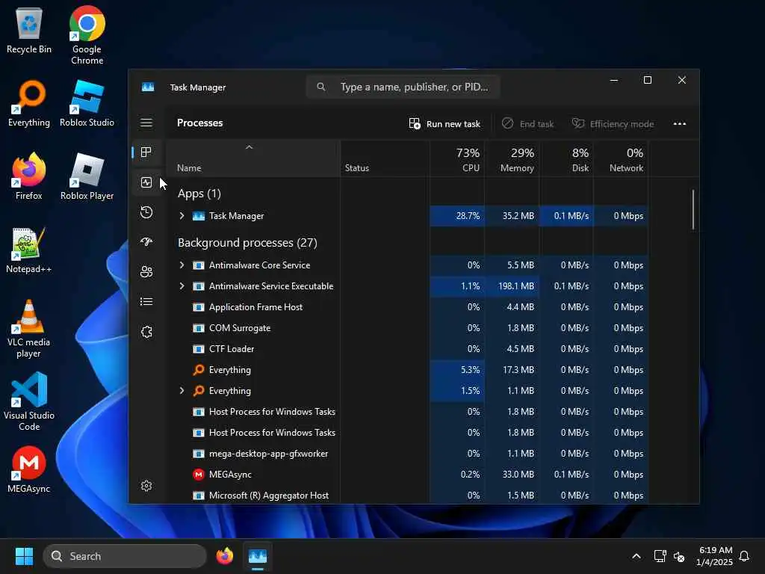This screenshot has height=574, width=765.
Task: Show hidden system tray icons chevron
Action: click(637, 556)
